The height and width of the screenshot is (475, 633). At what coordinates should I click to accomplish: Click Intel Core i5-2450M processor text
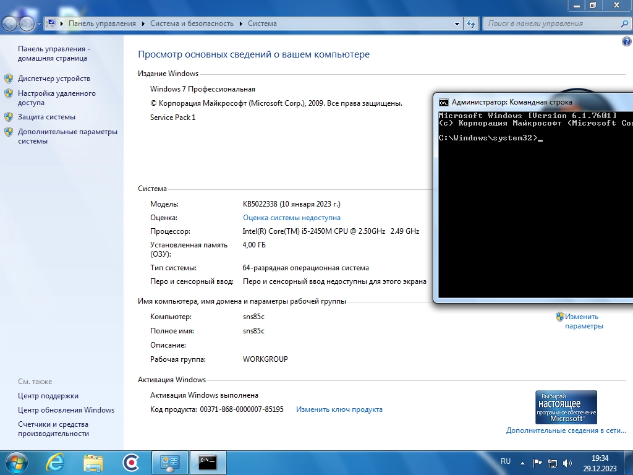(331, 231)
